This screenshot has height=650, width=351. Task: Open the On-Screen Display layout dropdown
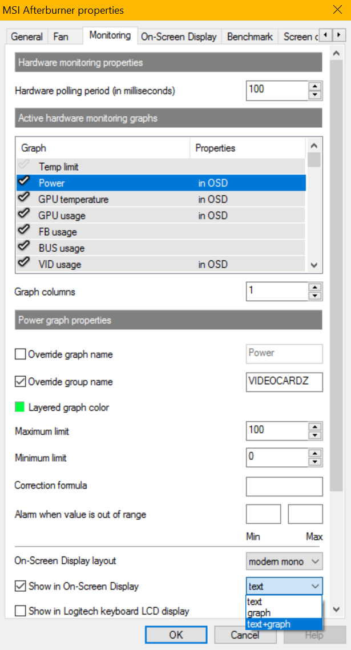coord(284,562)
